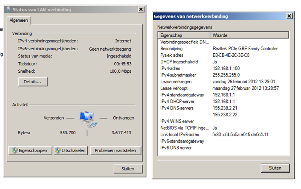Click the network computers activity icon
301x189 pixels.
pyautogui.click(x=88, y=120)
